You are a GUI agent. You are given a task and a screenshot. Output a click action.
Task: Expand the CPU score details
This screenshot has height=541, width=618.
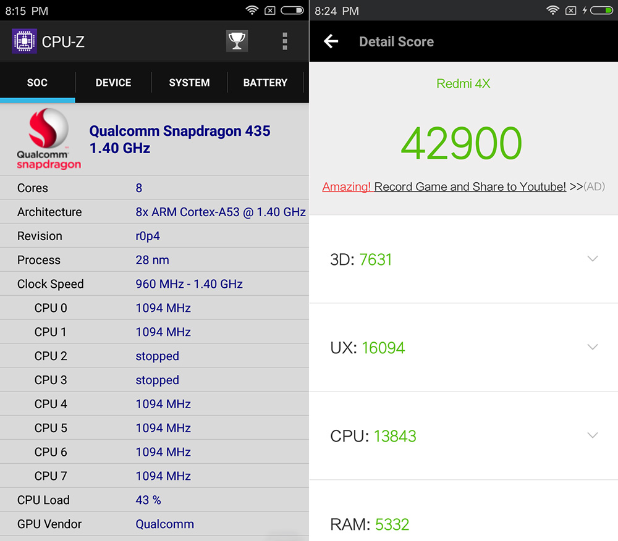click(x=593, y=435)
